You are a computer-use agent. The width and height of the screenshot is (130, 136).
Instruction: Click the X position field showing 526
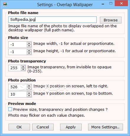point(18,87)
